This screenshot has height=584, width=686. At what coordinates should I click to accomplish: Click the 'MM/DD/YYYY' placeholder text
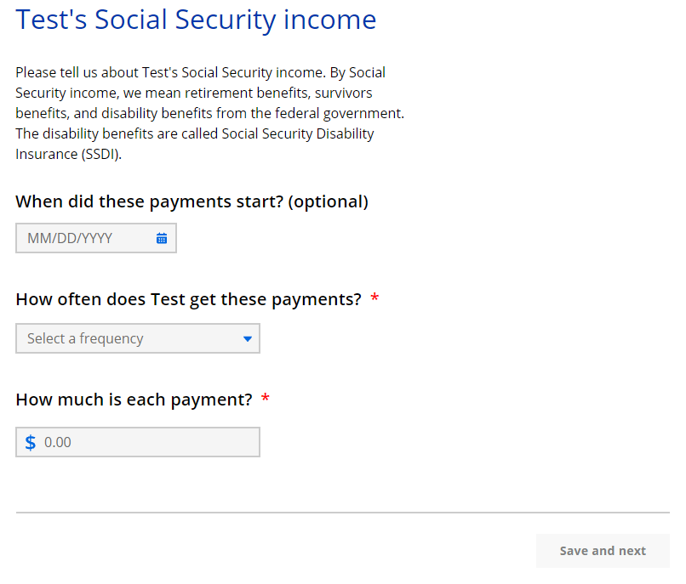coord(70,239)
